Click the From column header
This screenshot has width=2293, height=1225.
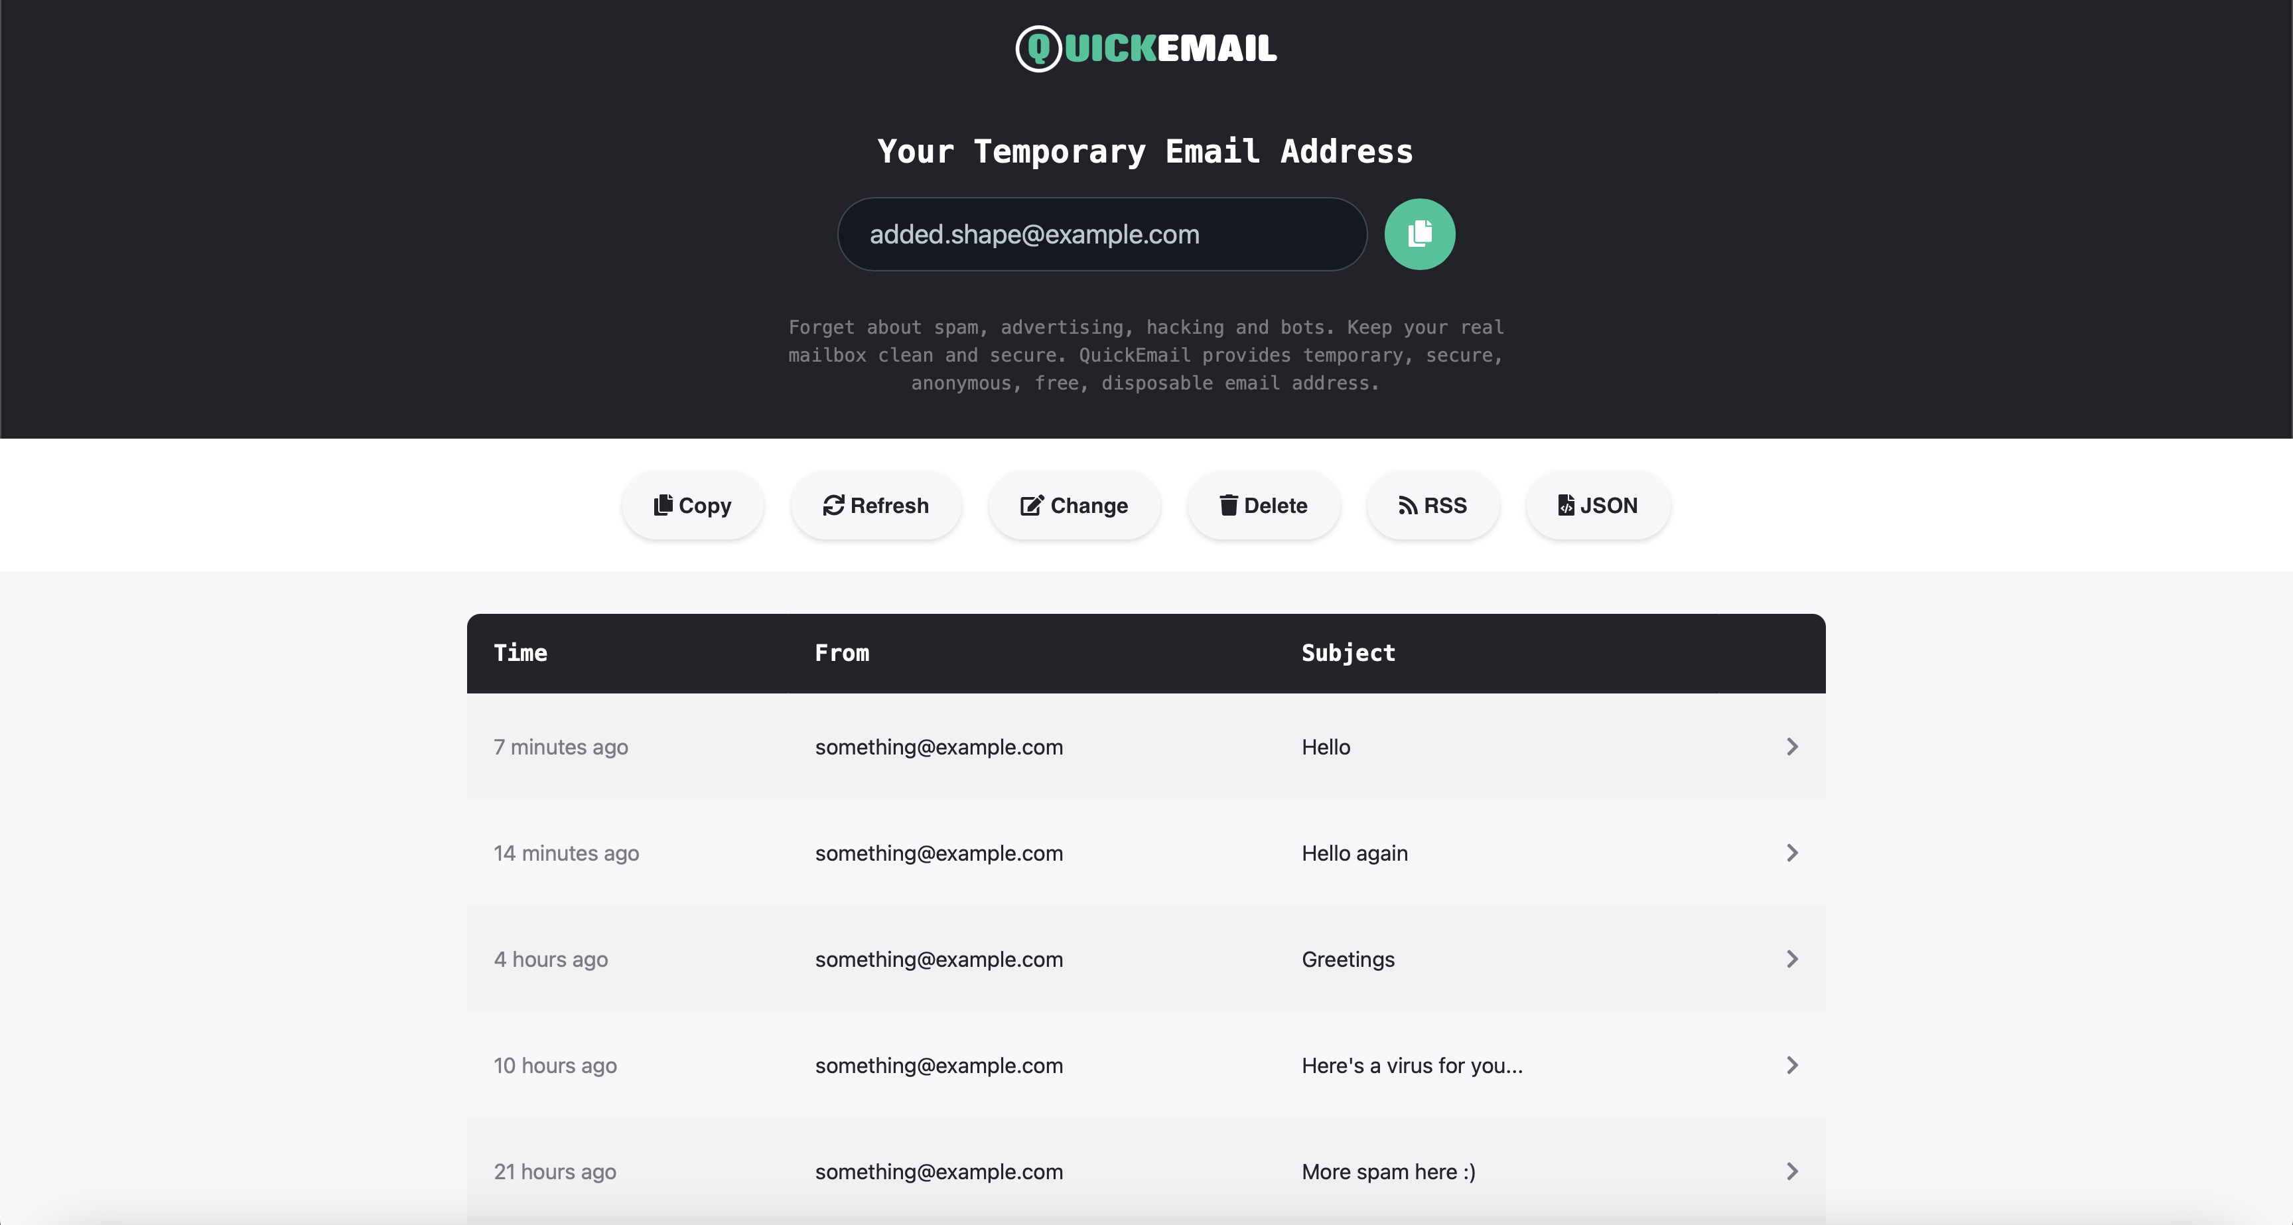click(842, 652)
